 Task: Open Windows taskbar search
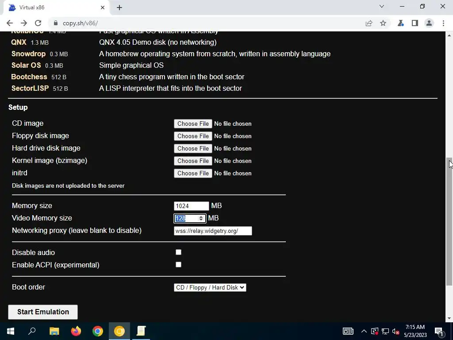[32, 331]
